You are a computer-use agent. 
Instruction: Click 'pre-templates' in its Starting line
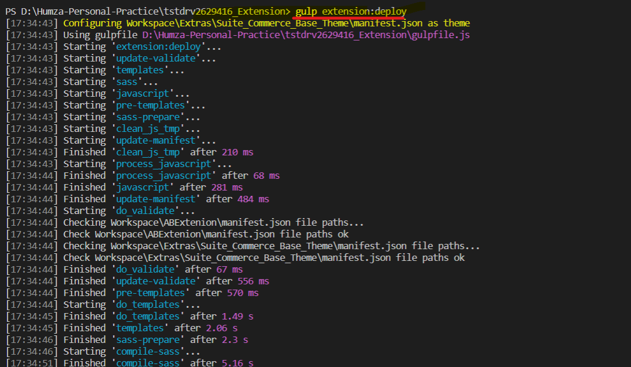(x=150, y=105)
